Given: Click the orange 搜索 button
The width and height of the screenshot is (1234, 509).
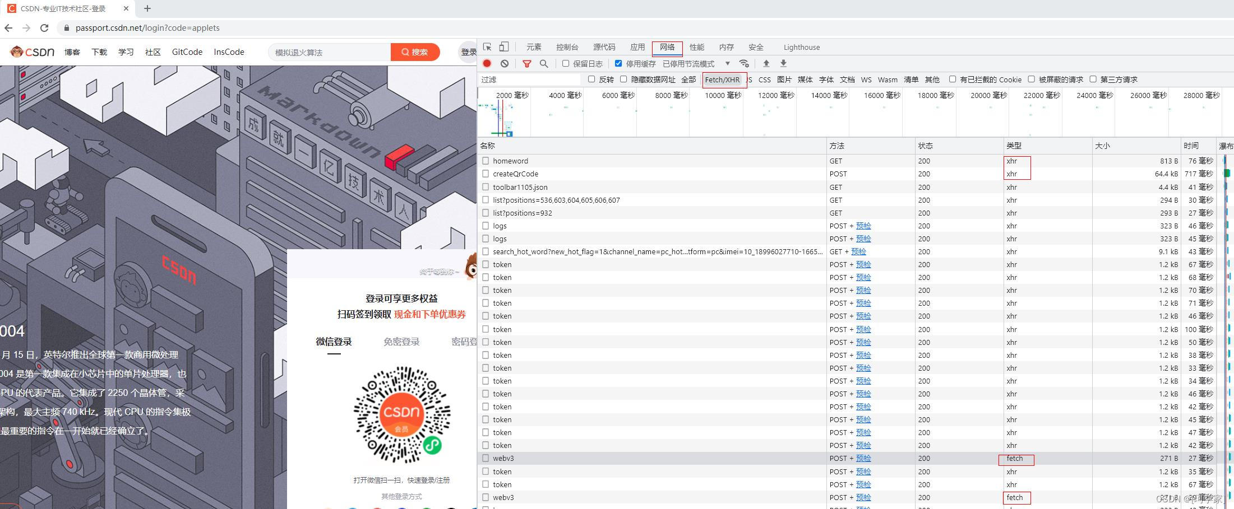Looking at the screenshot, I should click(415, 52).
